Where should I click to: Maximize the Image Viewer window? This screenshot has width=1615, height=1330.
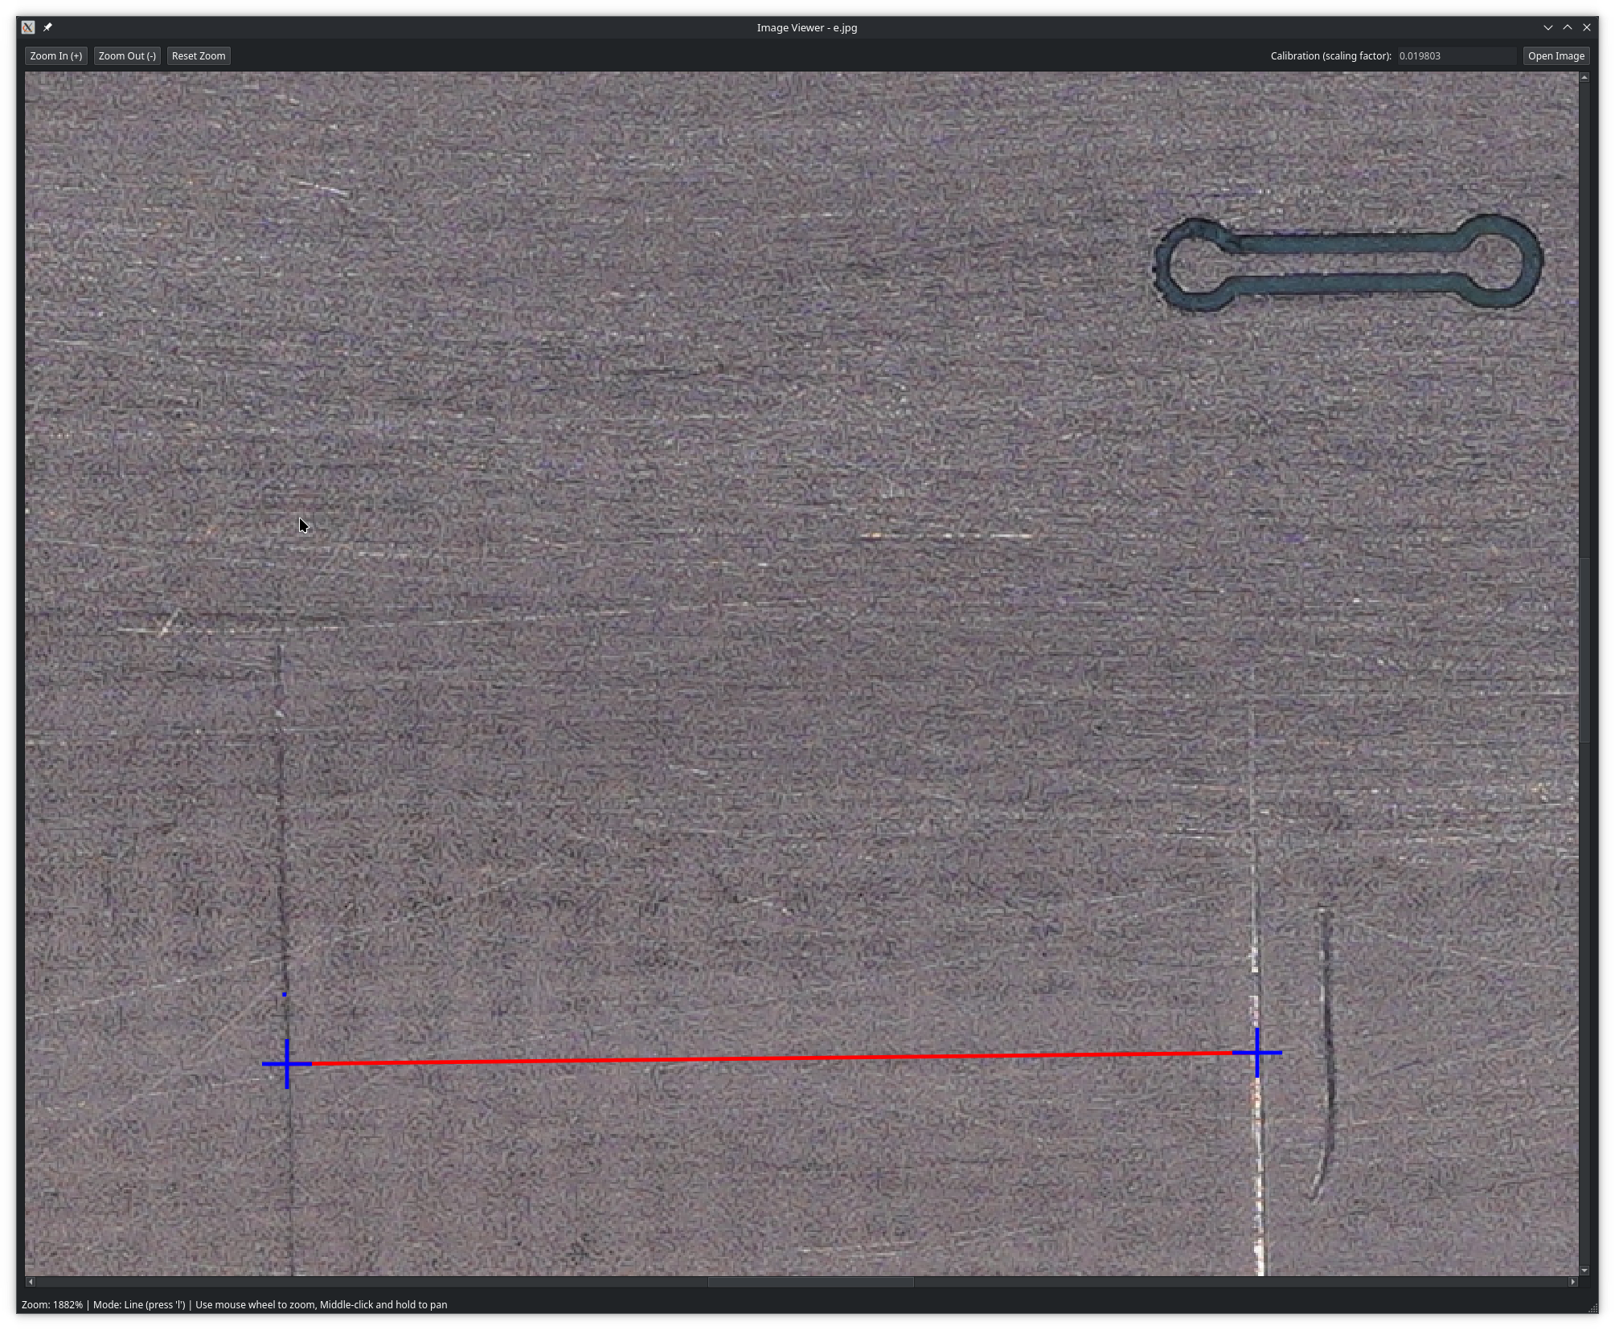click(1567, 27)
